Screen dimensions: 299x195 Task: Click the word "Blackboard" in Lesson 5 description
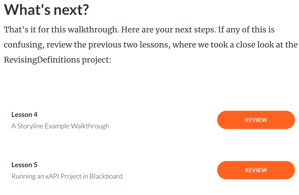[x=106, y=176]
